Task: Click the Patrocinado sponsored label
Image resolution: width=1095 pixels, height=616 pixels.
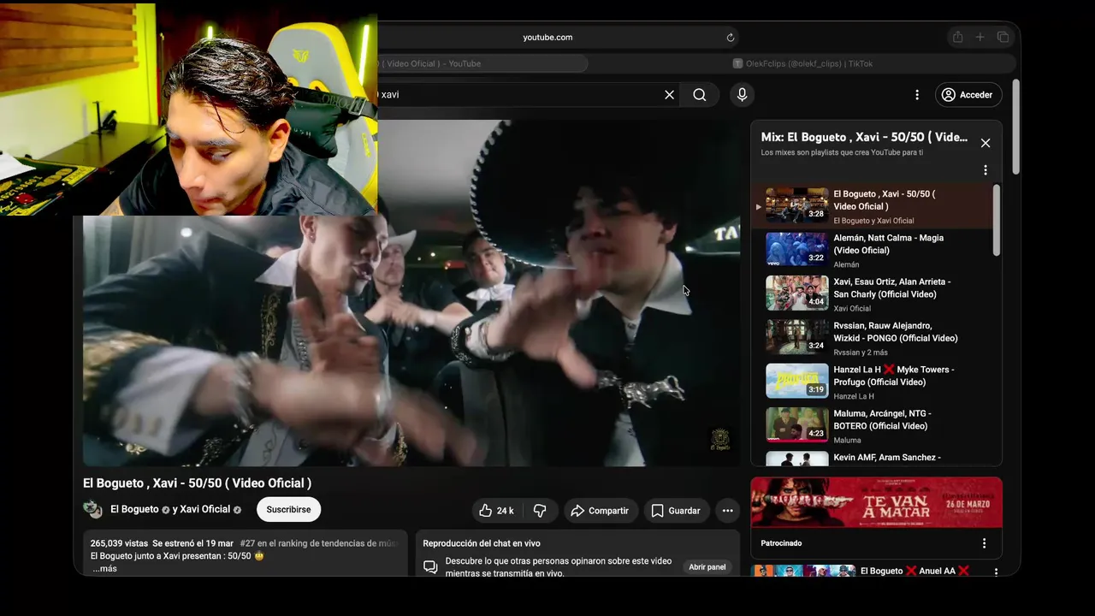Action: [781, 543]
